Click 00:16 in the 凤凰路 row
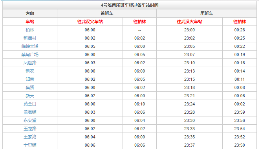This screenshot has height=149, width=260. (x=240, y=63)
